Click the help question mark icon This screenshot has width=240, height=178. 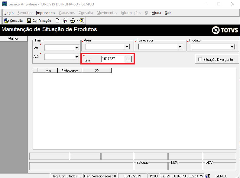(x=82, y=21)
